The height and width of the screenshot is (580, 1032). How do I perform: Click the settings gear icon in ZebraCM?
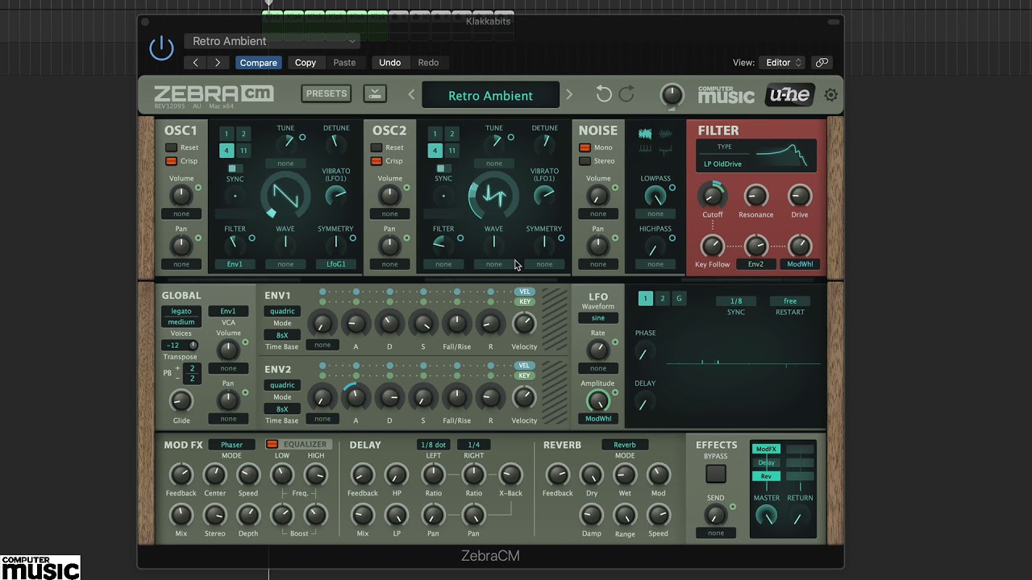[830, 95]
